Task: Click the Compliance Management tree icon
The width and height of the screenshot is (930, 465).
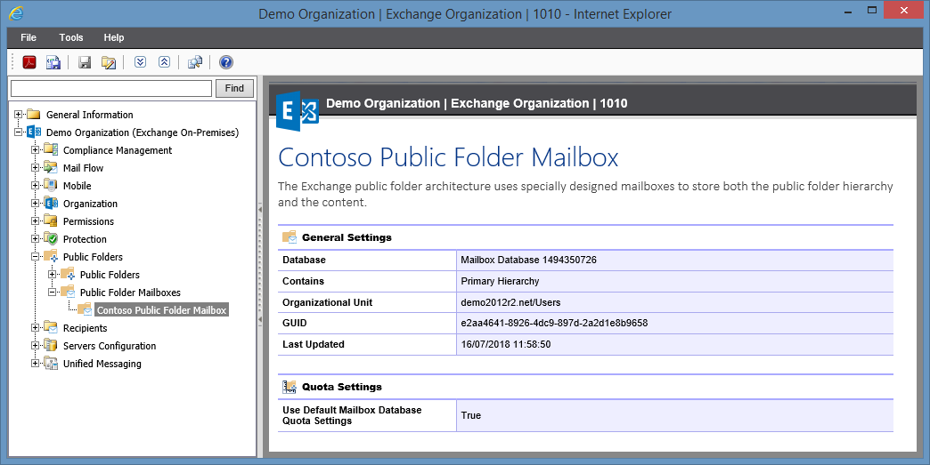Action: coord(51,149)
